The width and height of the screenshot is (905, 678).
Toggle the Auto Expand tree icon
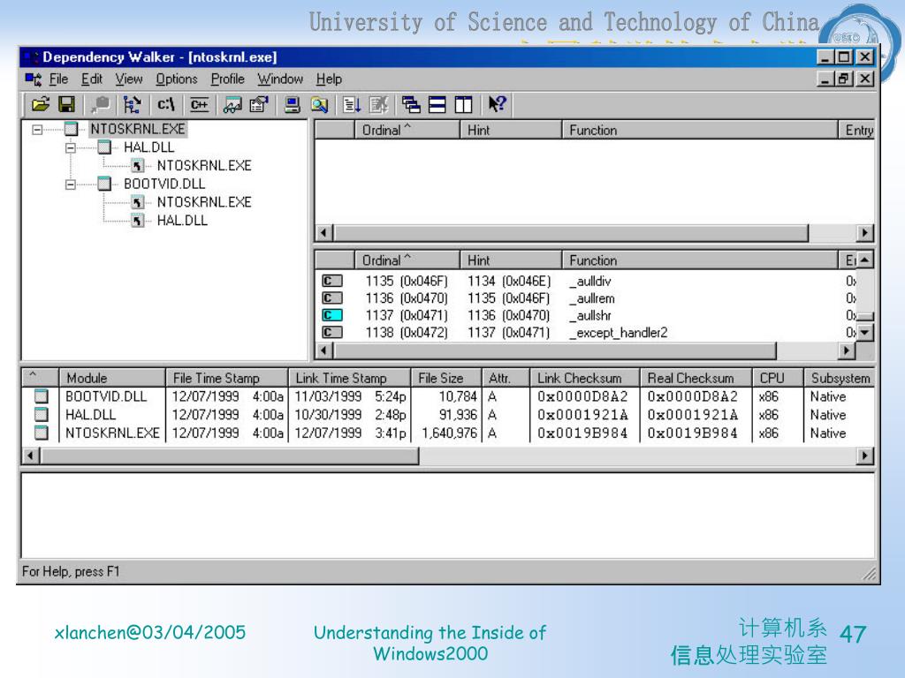[x=133, y=104]
